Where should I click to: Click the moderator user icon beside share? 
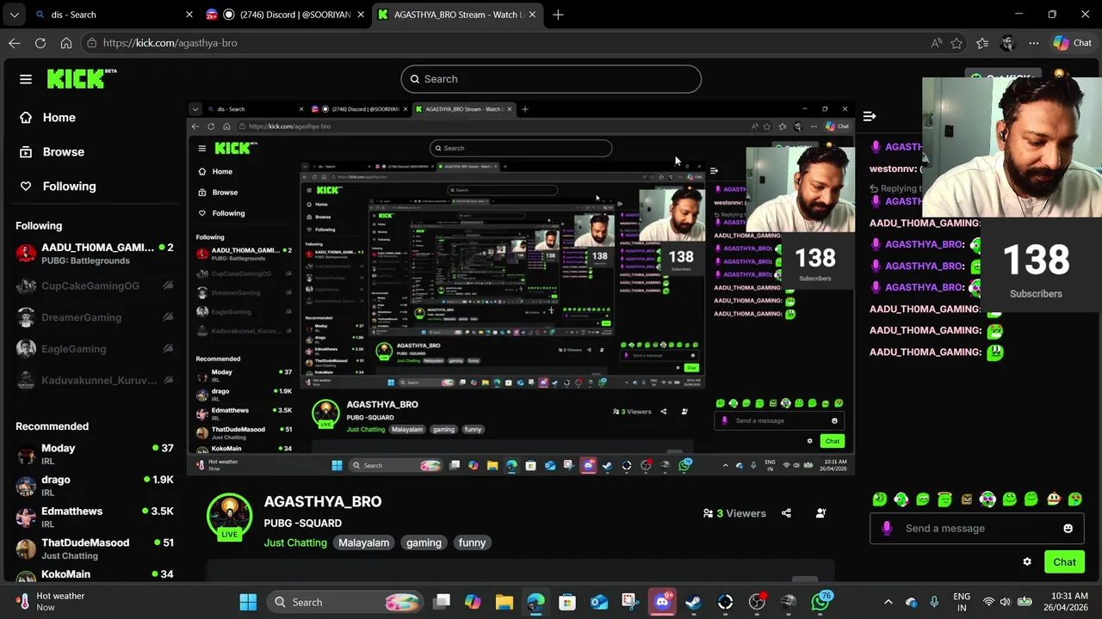tap(820, 513)
